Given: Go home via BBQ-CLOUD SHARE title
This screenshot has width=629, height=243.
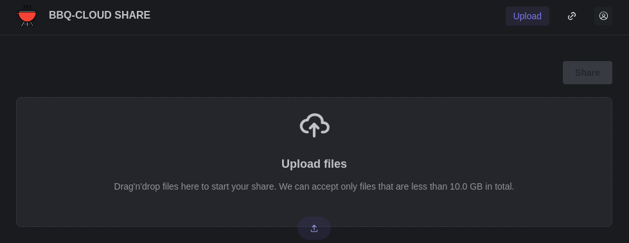Looking at the screenshot, I should (x=100, y=15).
